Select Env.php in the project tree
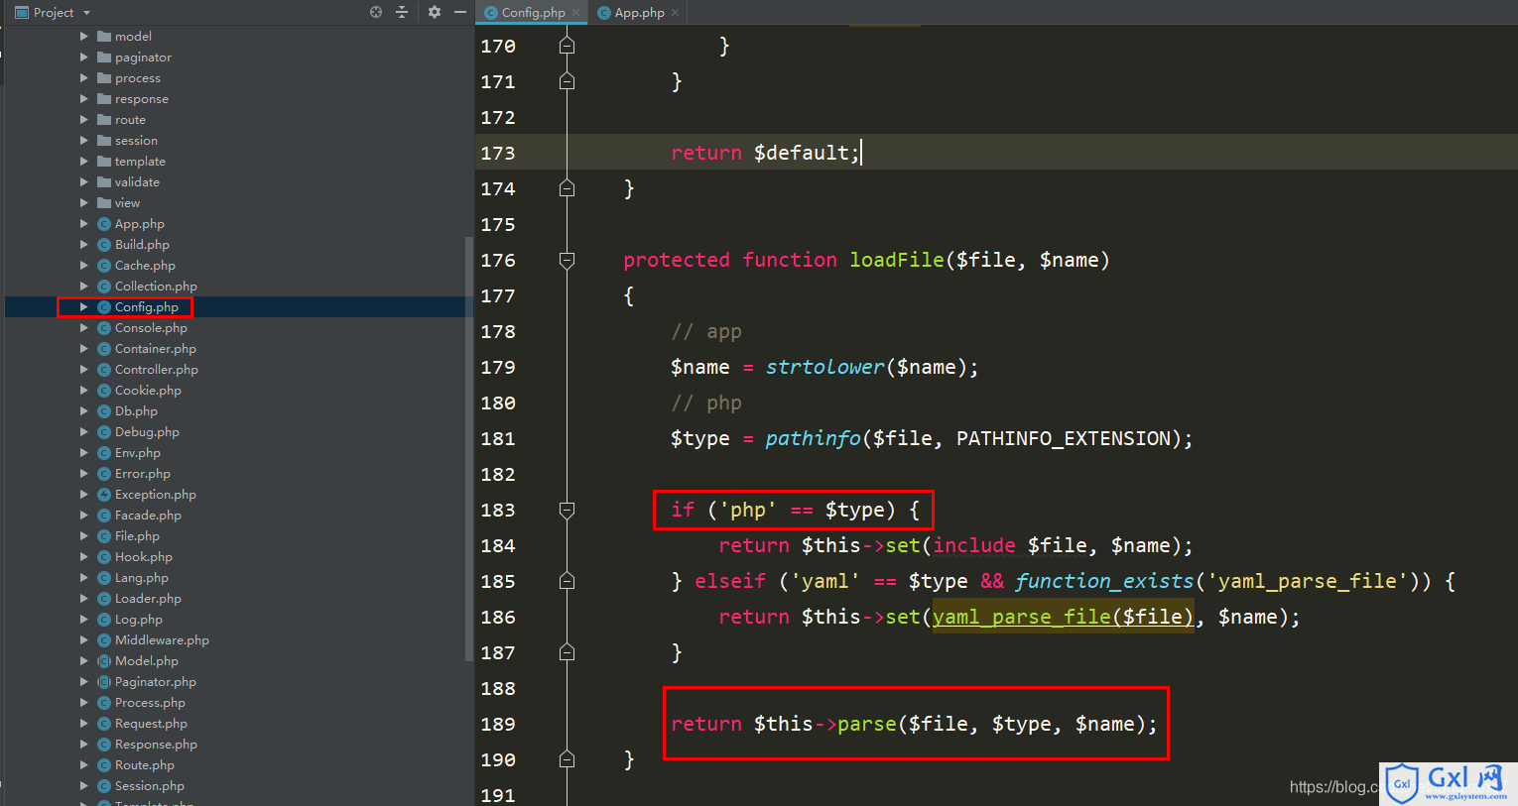Viewport: 1518px width, 806px height. tap(137, 453)
